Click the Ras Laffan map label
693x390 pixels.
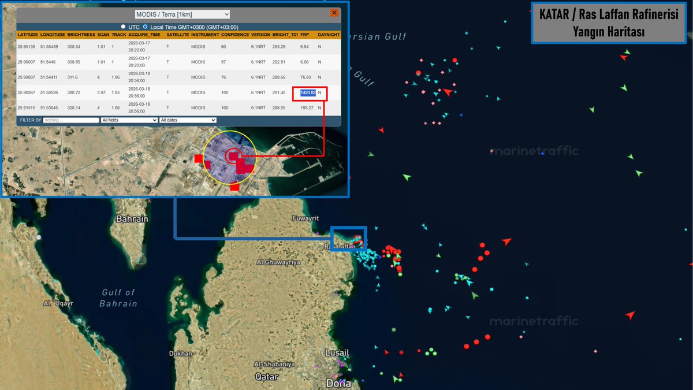click(x=341, y=247)
